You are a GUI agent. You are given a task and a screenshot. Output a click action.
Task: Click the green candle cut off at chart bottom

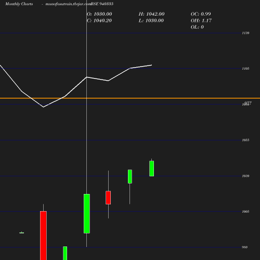pyautogui.click(x=65, y=253)
